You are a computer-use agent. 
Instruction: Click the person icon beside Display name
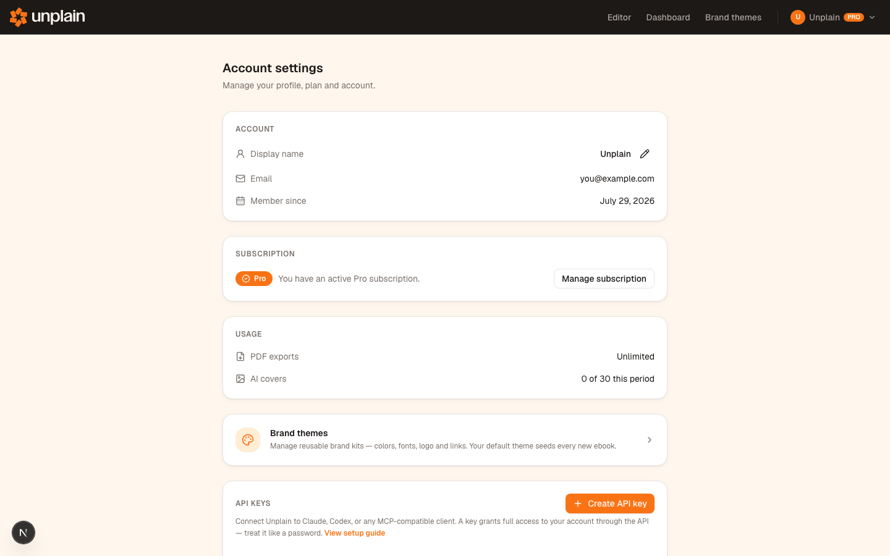(x=240, y=154)
